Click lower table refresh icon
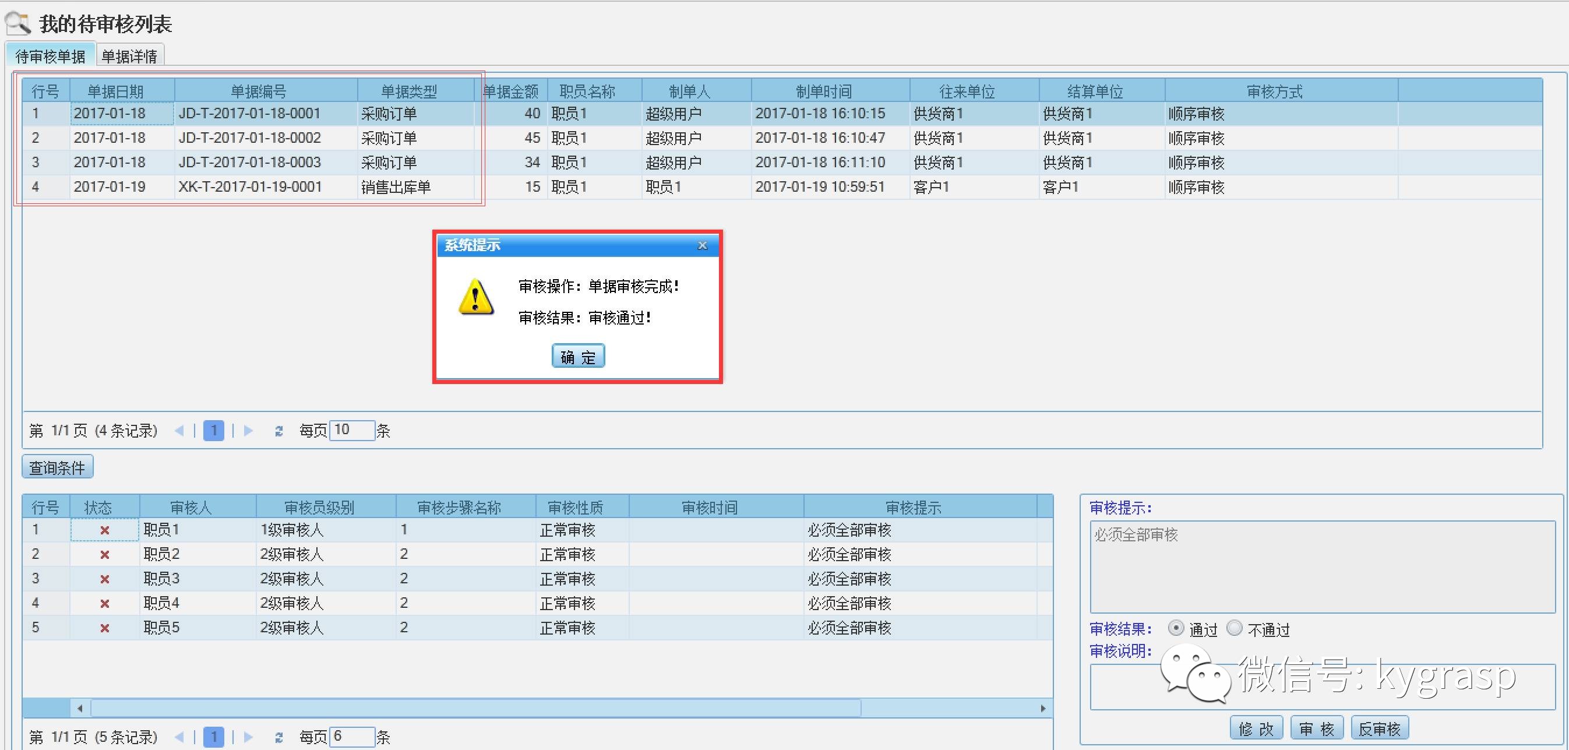The width and height of the screenshot is (1569, 750). [x=278, y=737]
